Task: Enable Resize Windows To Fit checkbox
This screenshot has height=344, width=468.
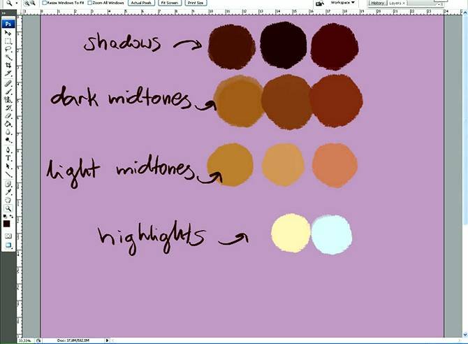Action: 45,3
